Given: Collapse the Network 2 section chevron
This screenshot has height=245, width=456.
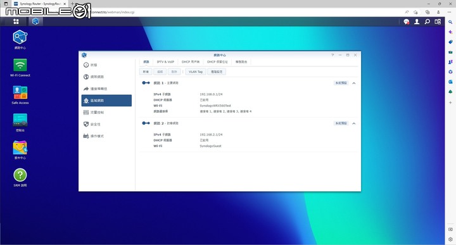Looking at the screenshot, I should click(354, 123).
